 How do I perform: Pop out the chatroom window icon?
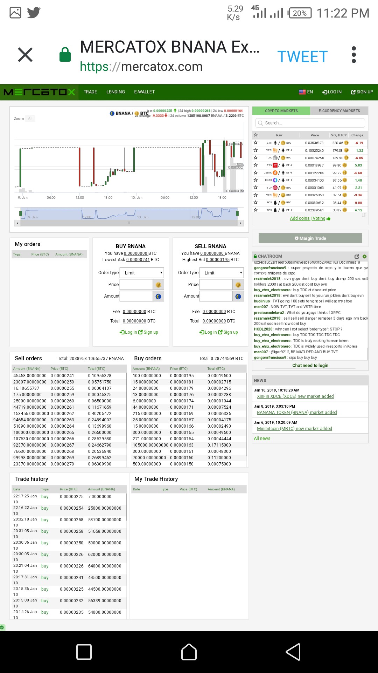pyautogui.click(x=357, y=256)
